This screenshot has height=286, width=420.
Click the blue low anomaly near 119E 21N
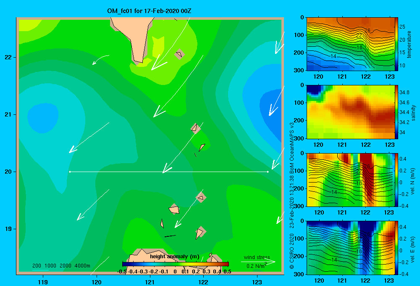(43, 118)
